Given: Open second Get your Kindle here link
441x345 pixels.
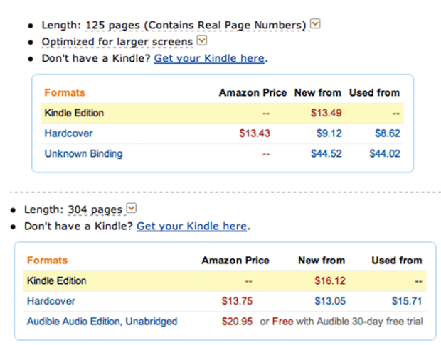Looking at the screenshot, I should [x=191, y=226].
